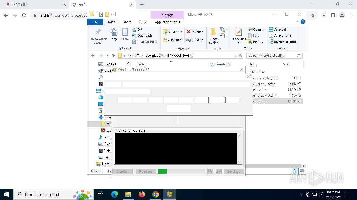
Task: Reload the Chrome page
Action: pyautogui.click(x=24, y=16)
